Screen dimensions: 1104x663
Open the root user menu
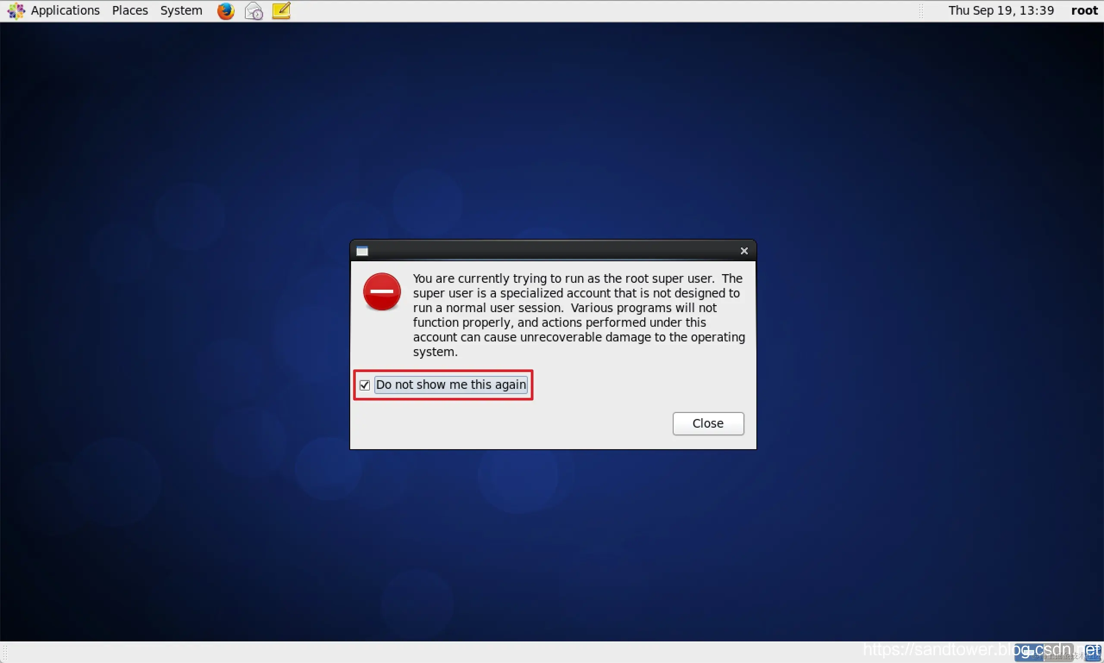[1084, 11]
